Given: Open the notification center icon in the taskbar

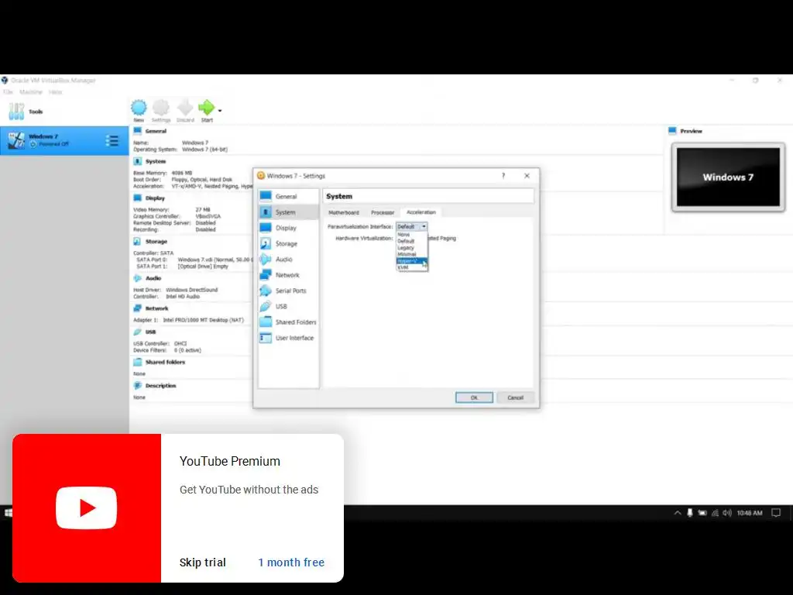Looking at the screenshot, I should point(776,513).
